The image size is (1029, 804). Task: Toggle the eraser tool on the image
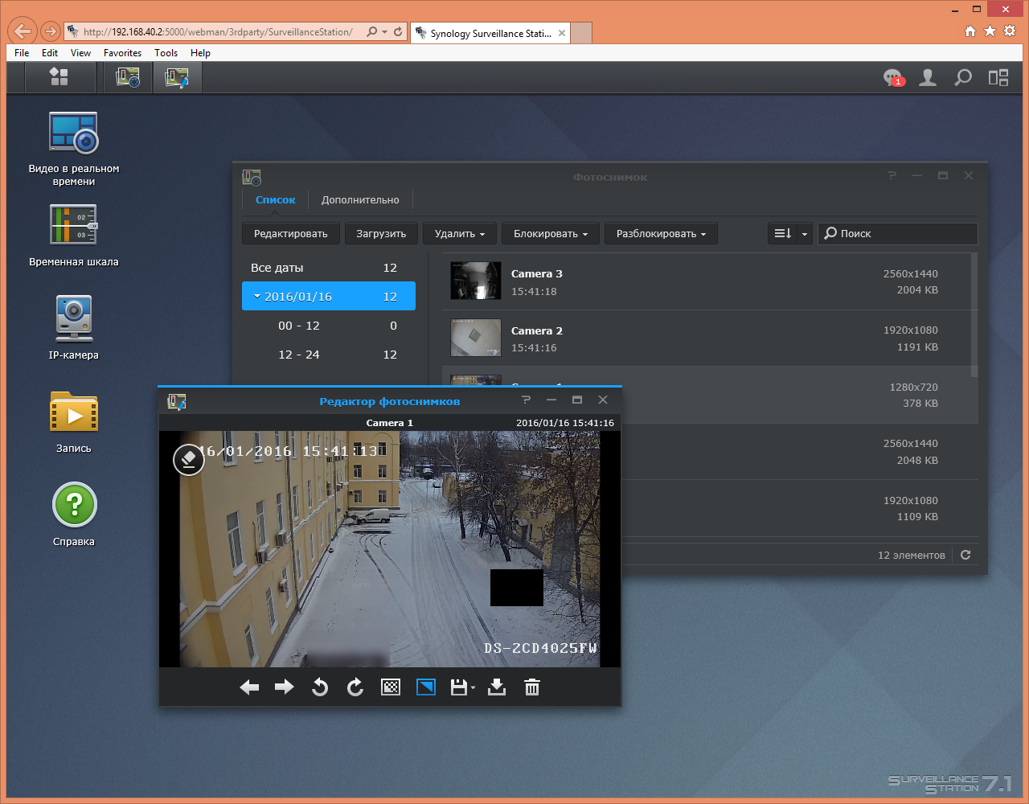point(188,460)
